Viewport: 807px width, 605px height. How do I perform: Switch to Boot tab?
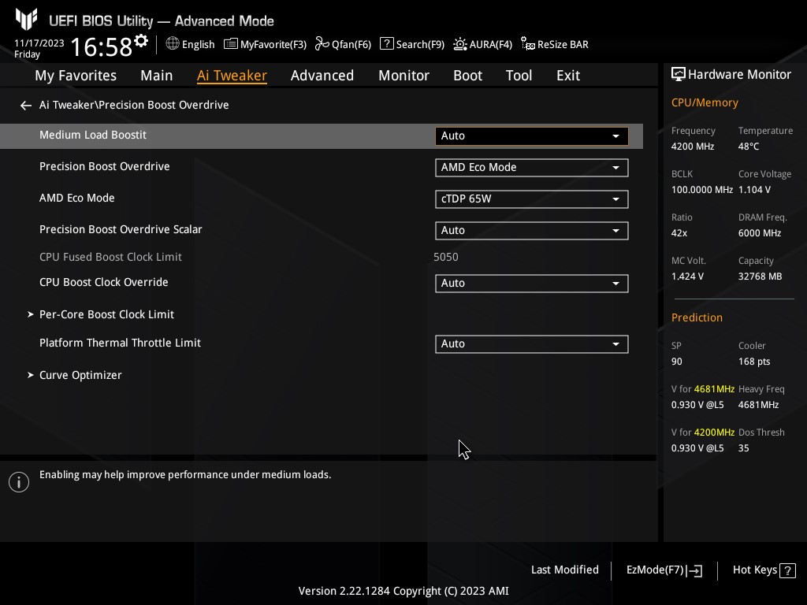click(x=468, y=76)
